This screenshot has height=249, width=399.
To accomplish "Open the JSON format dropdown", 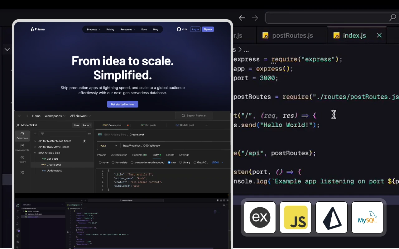I will pos(218,162).
